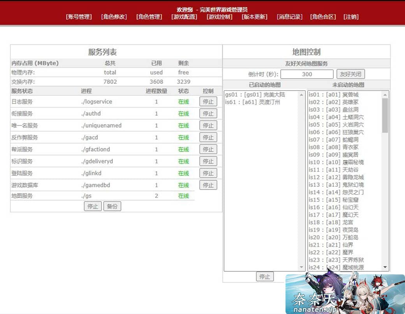Screen dimensions: 405x314
Task: Select is21 仙界 map entry
Action: (345, 245)
